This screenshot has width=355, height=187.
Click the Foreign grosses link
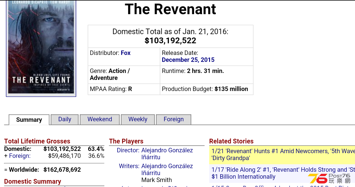coord(20,156)
